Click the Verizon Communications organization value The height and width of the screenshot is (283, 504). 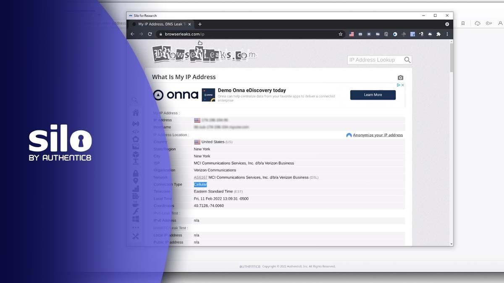pos(215,170)
